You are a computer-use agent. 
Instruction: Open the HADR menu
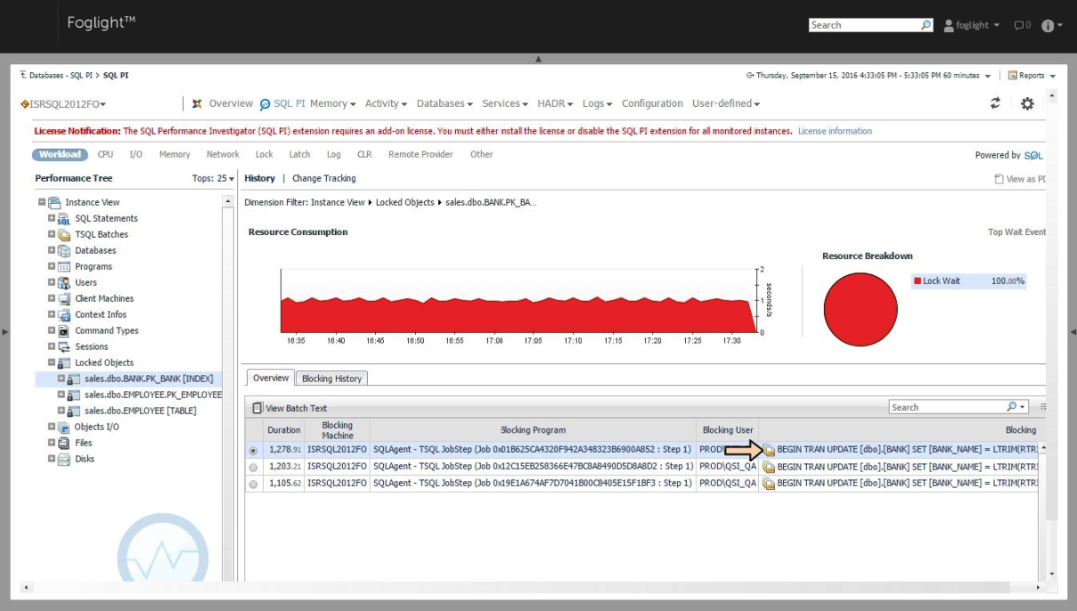555,103
